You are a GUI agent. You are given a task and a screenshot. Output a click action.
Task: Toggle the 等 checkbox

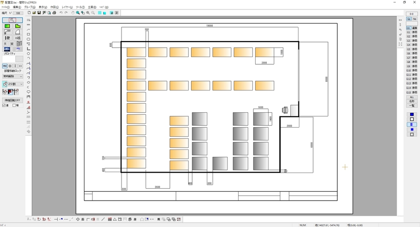(14, 106)
